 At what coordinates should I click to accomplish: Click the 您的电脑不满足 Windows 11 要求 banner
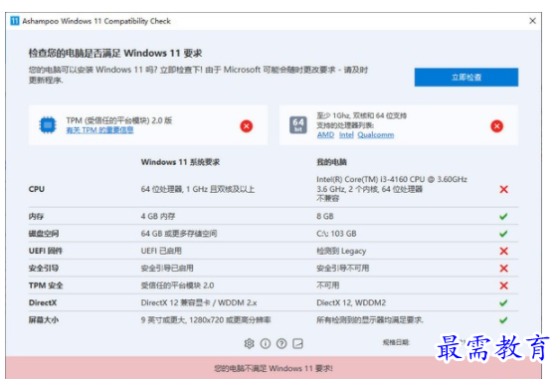pos(274,368)
